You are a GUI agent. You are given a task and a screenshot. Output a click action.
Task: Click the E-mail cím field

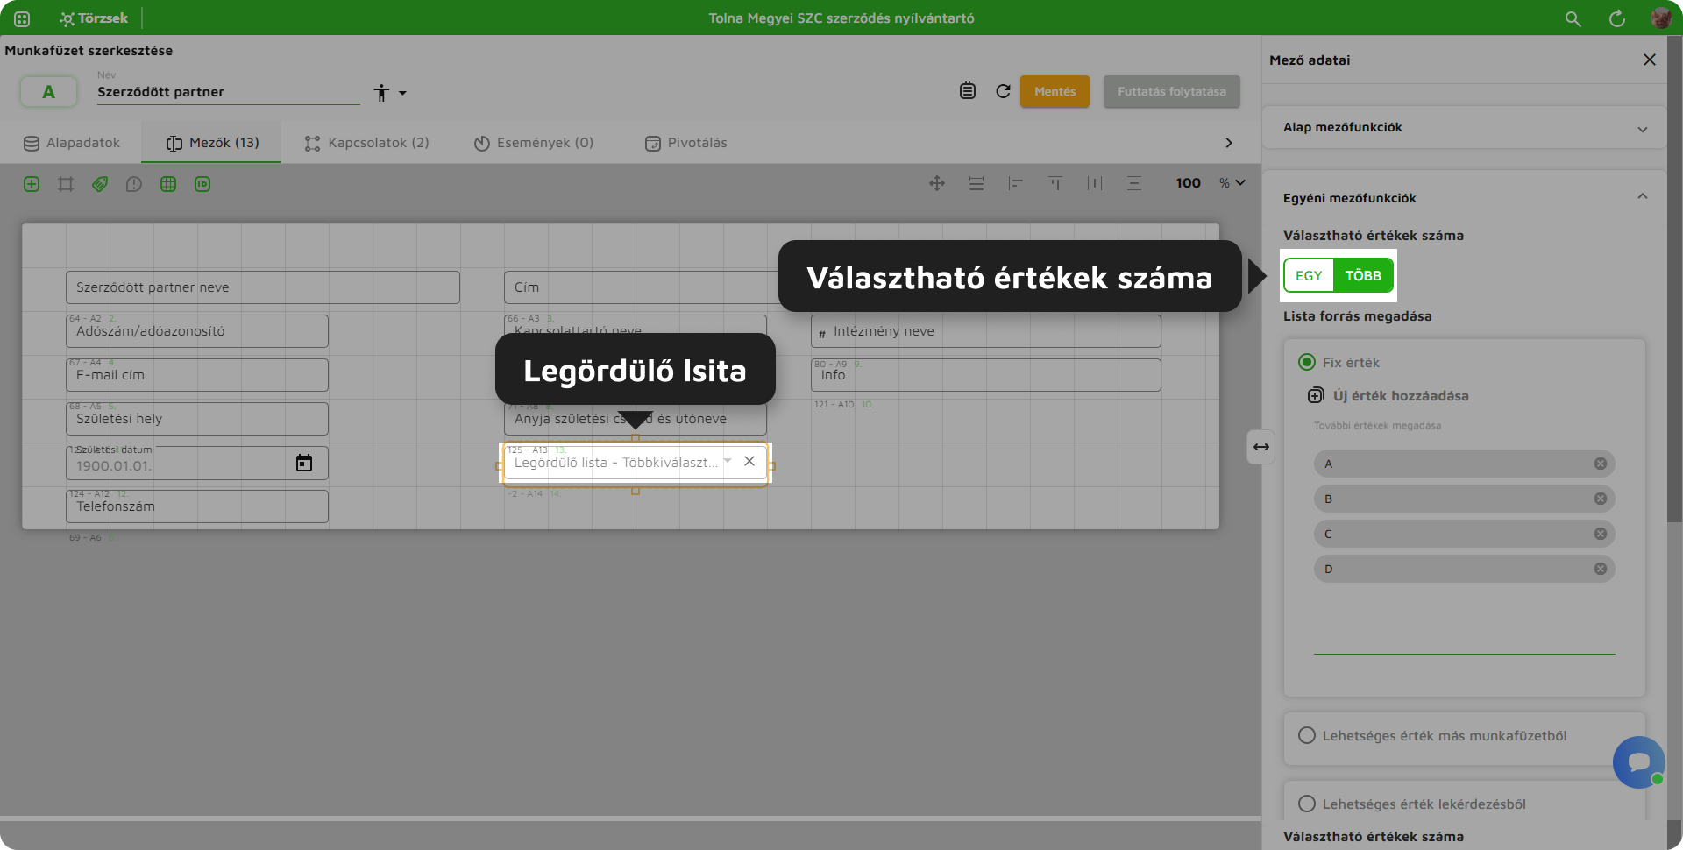[197, 375]
